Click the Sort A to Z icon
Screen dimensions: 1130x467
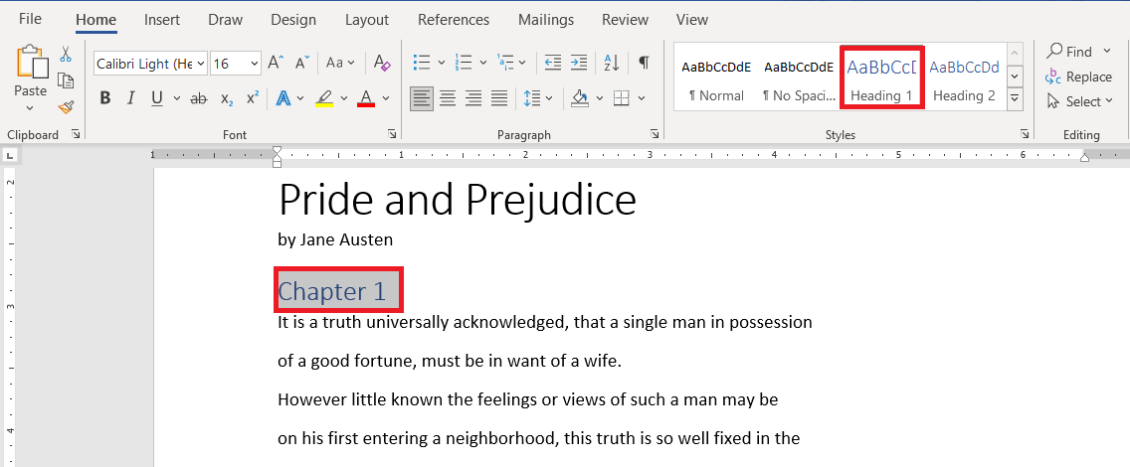[612, 63]
